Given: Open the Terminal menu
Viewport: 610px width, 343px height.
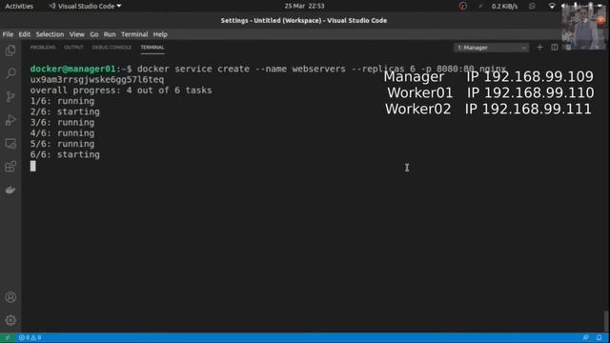Looking at the screenshot, I should pos(134,34).
